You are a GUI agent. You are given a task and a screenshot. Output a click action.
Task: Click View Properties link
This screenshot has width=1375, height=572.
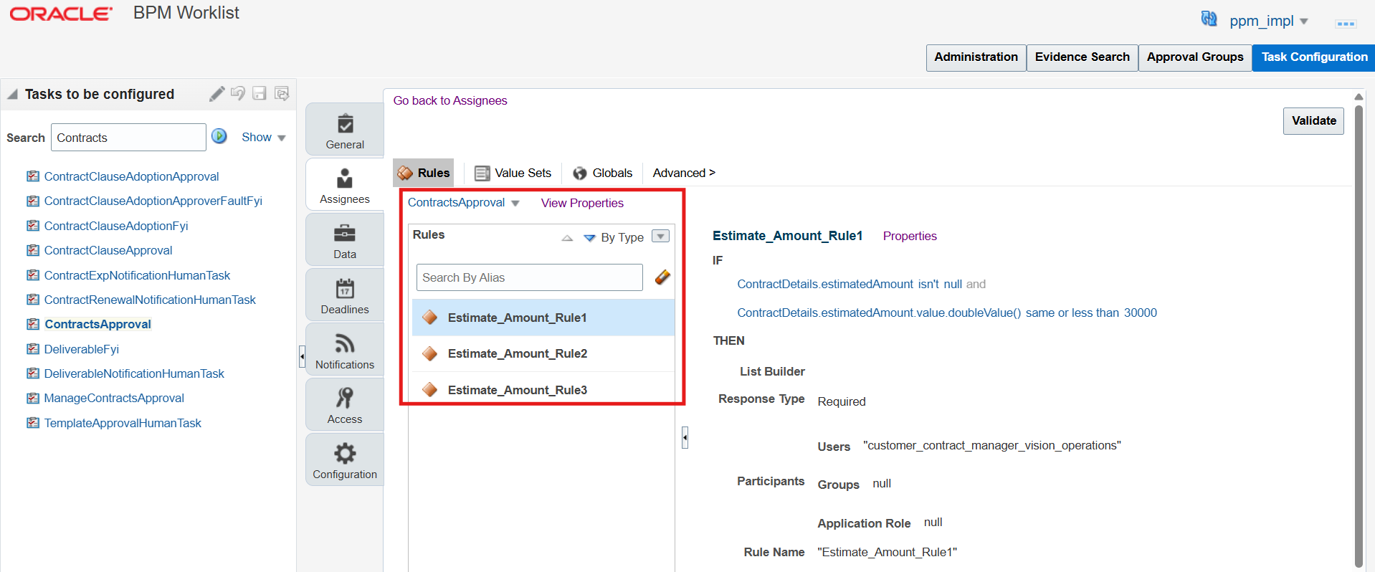point(582,203)
